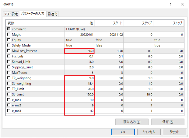Check the e_ma3 checkbox
The width and height of the screenshot is (189, 138).
(x=9, y=111)
